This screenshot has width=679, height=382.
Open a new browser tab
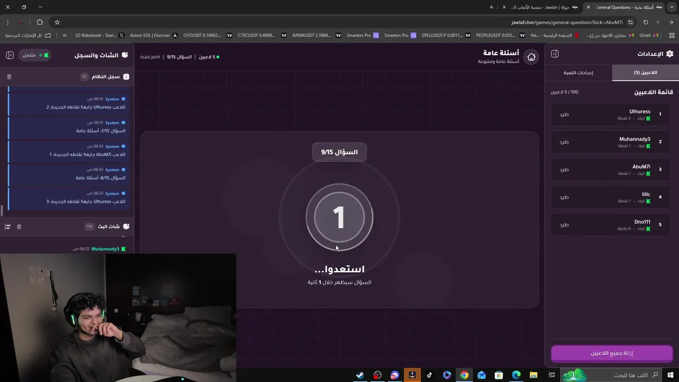(x=491, y=7)
